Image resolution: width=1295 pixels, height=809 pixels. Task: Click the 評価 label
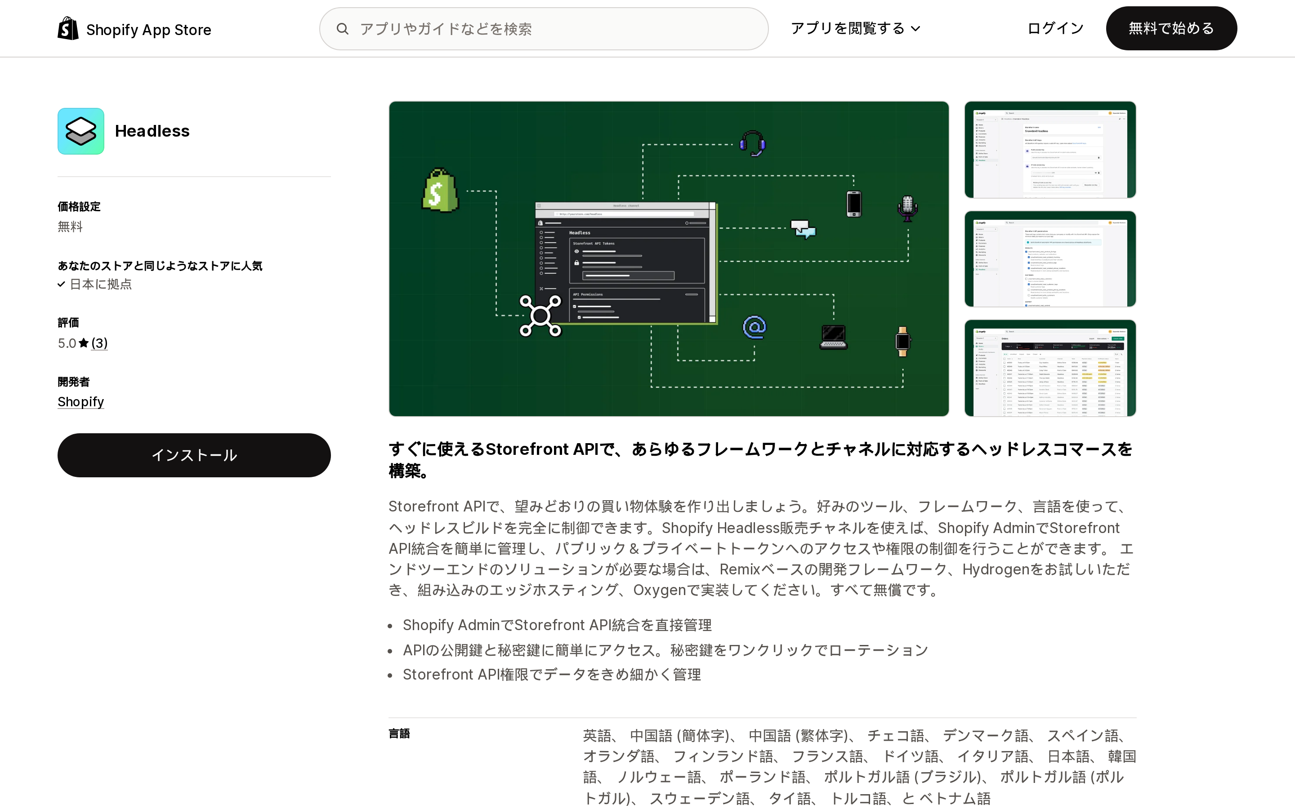click(68, 323)
